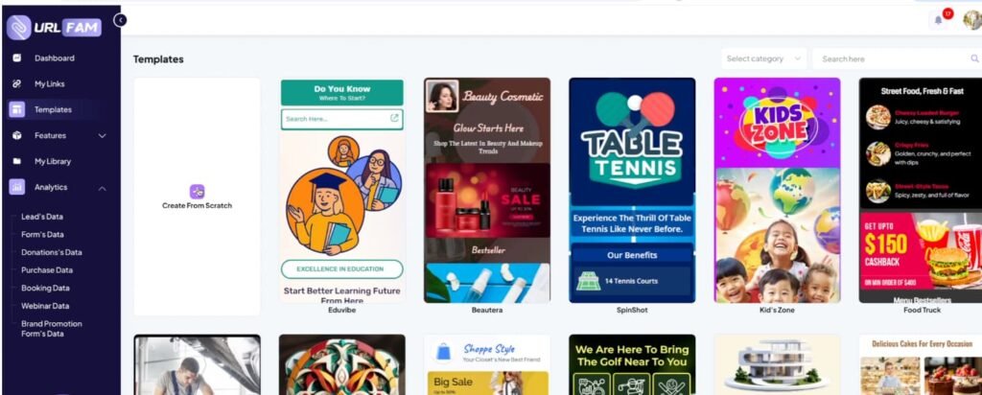Screen dimensions: 982x395
Task: Open Booking Data link
Action: click(x=45, y=288)
